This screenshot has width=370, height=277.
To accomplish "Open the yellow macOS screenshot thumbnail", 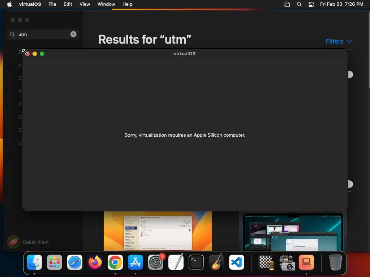I will pos(158,231).
